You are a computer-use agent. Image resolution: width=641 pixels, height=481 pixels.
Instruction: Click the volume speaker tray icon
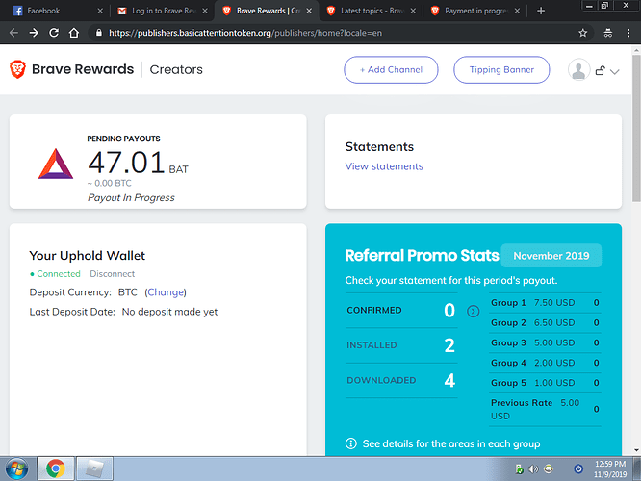pos(533,469)
